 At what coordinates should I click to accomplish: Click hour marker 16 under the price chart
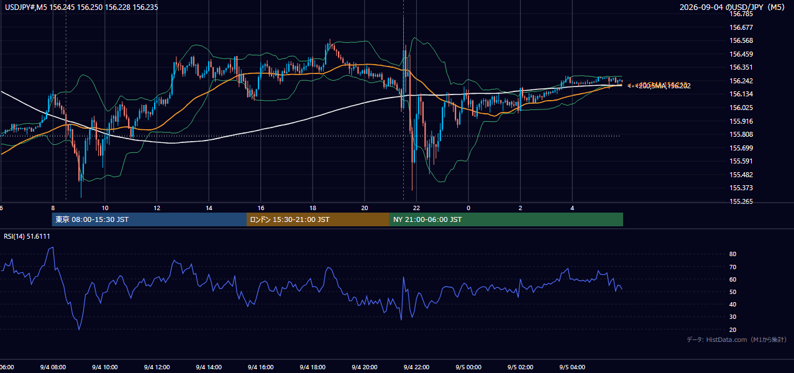point(261,208)
